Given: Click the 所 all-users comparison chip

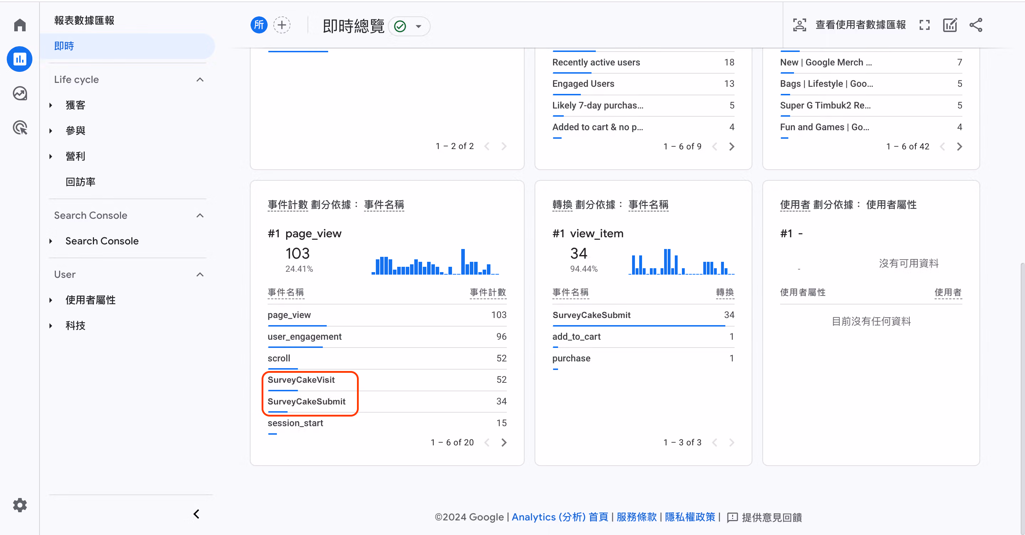Looking at the screenshot, I should click(259, 26).
